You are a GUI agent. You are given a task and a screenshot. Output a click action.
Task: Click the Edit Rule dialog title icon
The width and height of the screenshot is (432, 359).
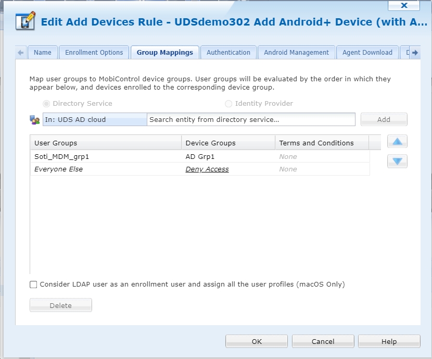tap(26, 21)
